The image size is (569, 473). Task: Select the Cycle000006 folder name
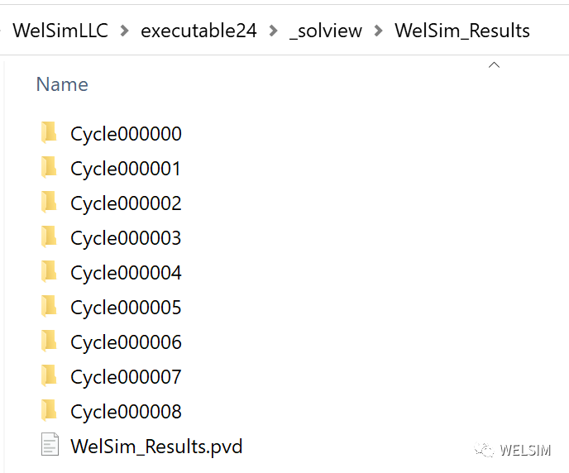126,342
